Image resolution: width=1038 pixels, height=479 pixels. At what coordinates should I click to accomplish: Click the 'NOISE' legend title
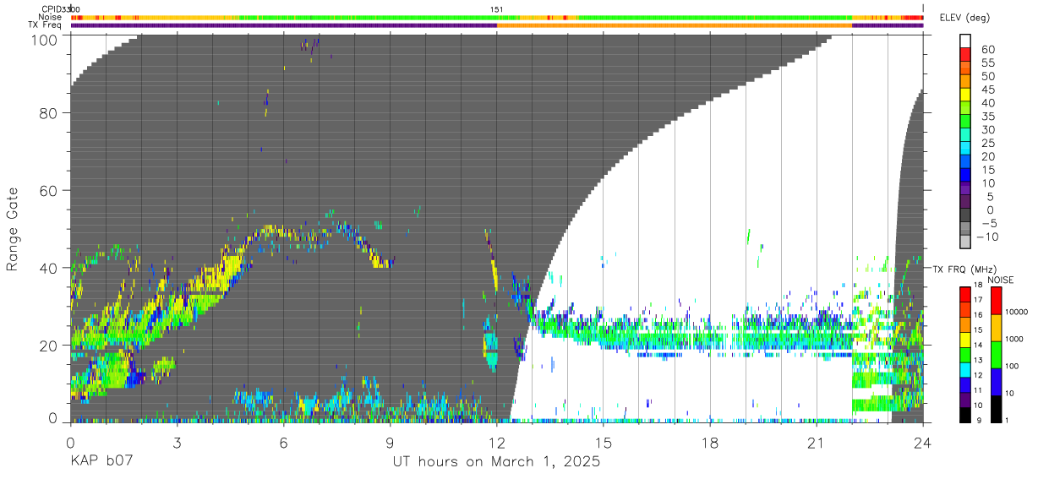click(x=1000, y=279)
